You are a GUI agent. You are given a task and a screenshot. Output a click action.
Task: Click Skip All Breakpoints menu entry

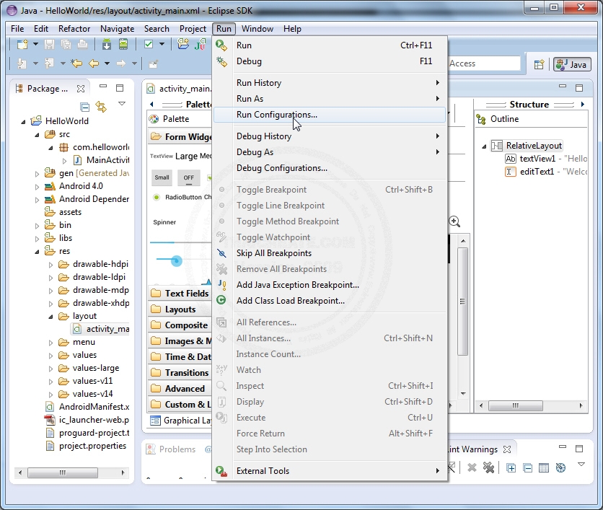click(274, 253)
